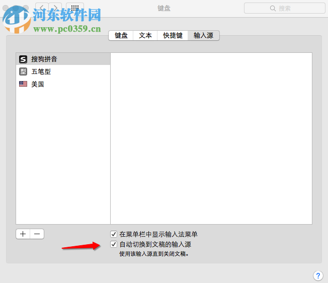The image size is (328, 283).
Task: Select the 搜狗拼音 input source row
Action: (63, 59)
